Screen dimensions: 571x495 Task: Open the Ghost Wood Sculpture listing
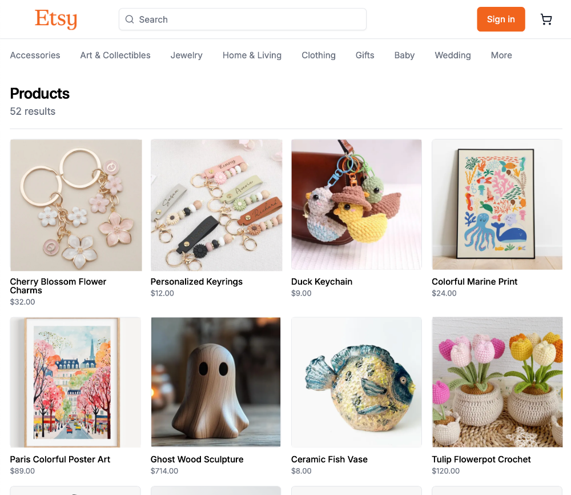[x=215, y=382]
